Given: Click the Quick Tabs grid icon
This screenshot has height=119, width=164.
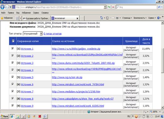Looking at the screenshot, I should click(x=17, y=18).
